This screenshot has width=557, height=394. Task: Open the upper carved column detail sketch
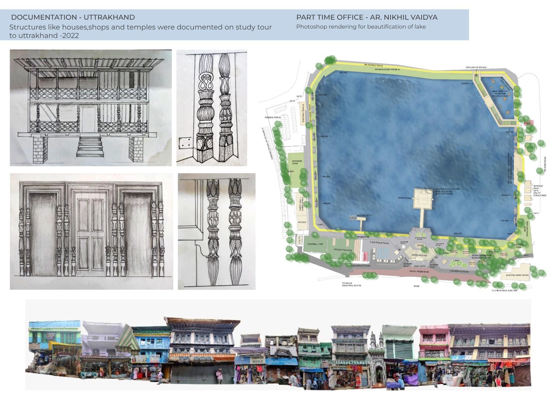click(212, 108)
